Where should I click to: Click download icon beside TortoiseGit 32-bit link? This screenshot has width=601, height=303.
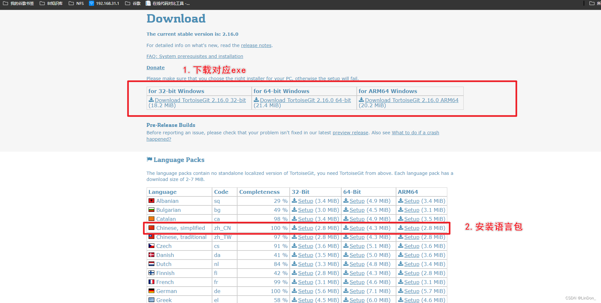[x=151, y=100]
